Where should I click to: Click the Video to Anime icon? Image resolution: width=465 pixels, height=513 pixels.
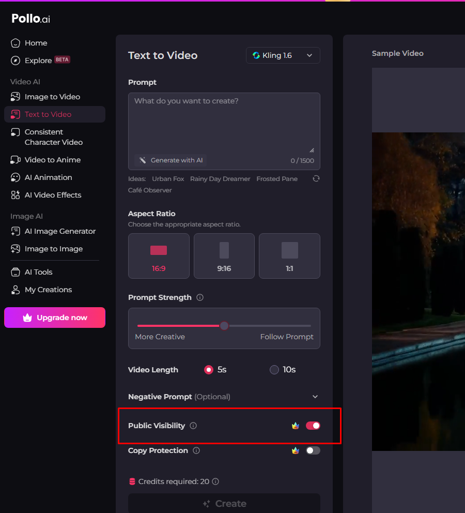point(16,160)
